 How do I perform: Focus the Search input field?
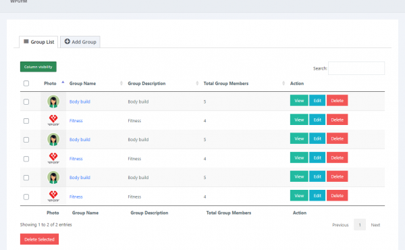tap(356, 68)
